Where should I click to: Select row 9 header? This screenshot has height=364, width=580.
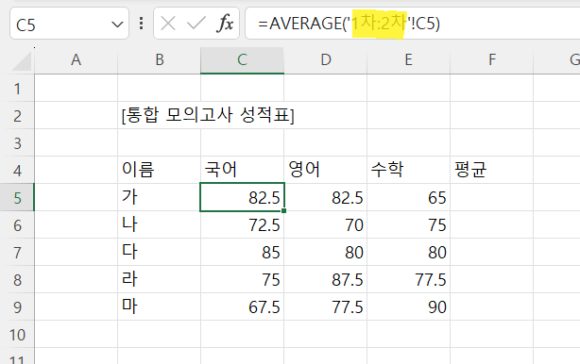(17, 306)
